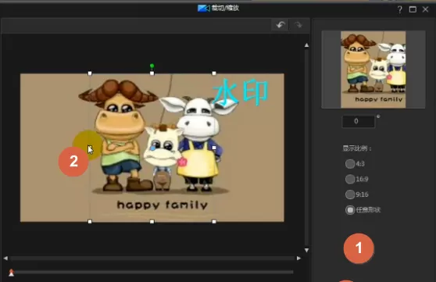This screenshot has height=282, width=436.
Task: Click the redo arrow icon
Action: (x=298, y=25)
